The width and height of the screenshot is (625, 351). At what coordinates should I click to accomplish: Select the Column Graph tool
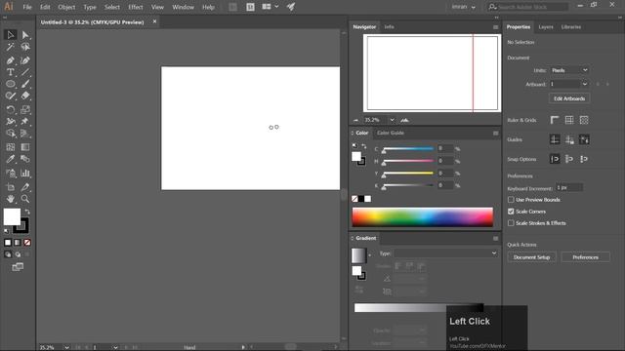coord(25,174)
